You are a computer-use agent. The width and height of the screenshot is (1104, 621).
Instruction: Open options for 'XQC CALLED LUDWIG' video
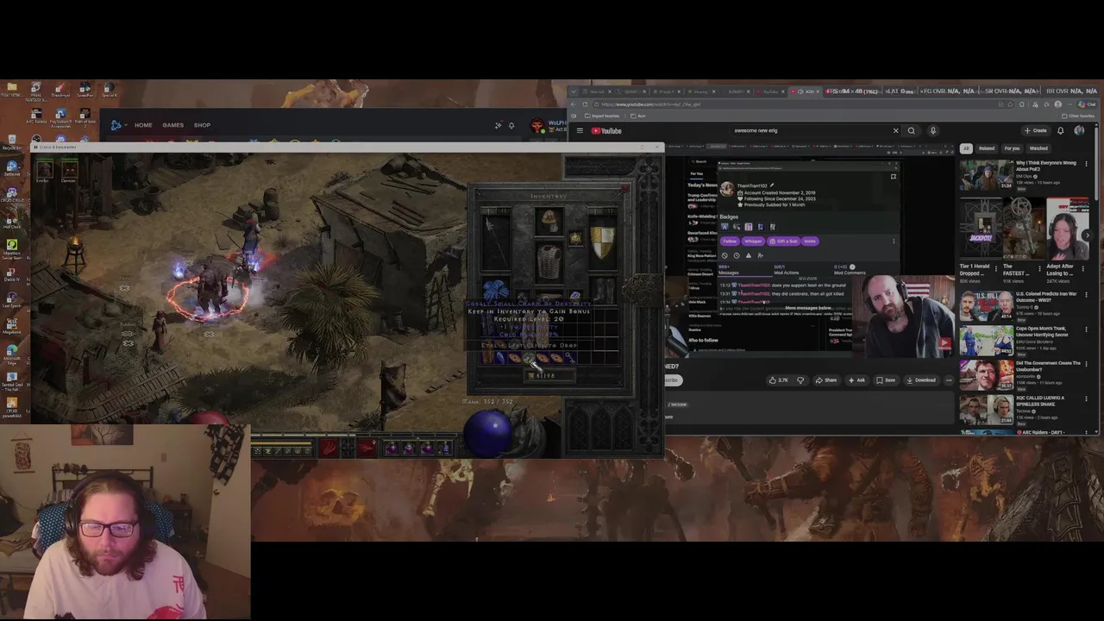1086,399
